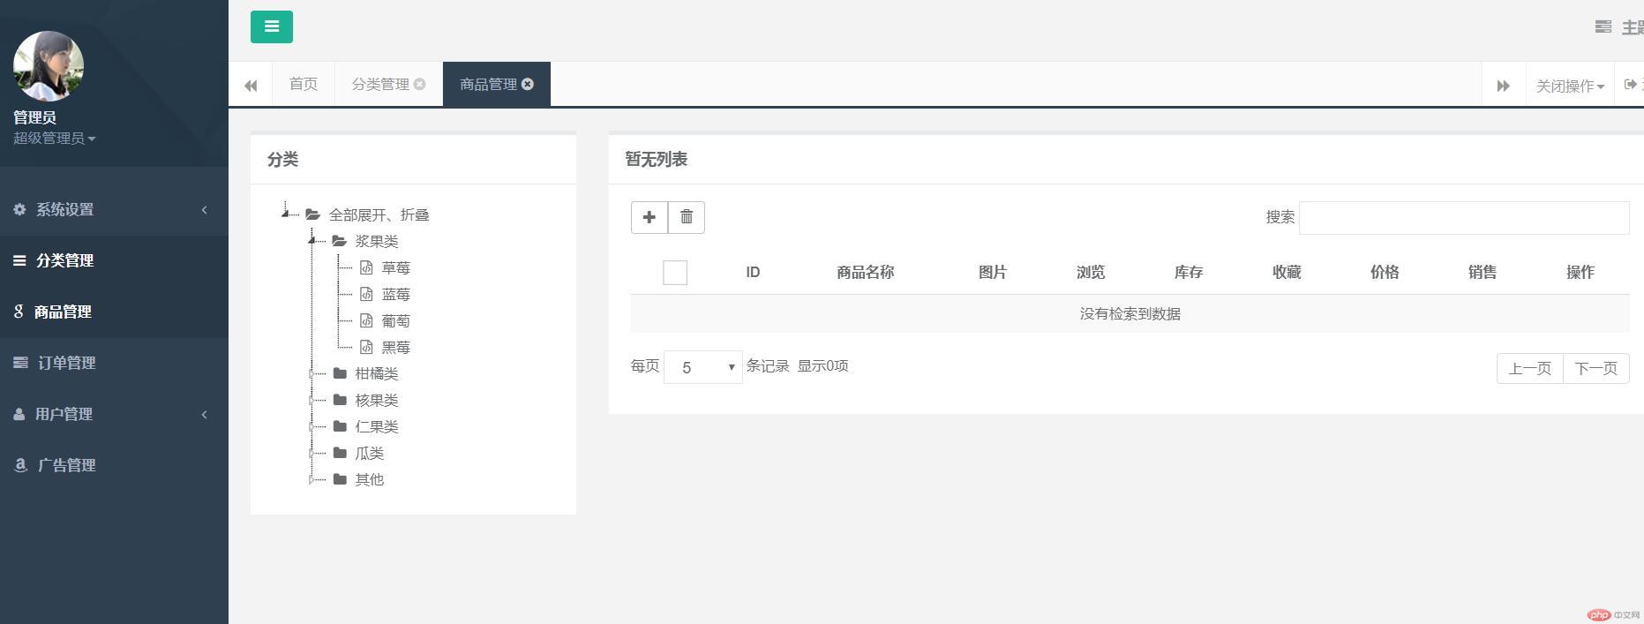Screen dimensions: 1644x624
Task: Click the gear icon beside 系统设置
Action: 19,209
